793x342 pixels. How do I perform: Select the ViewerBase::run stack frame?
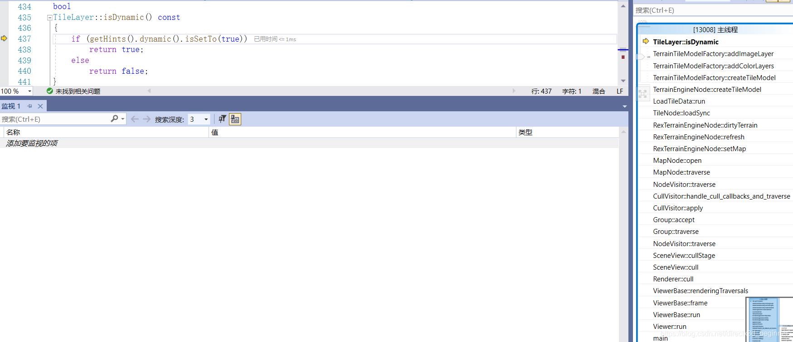(676, 315)
